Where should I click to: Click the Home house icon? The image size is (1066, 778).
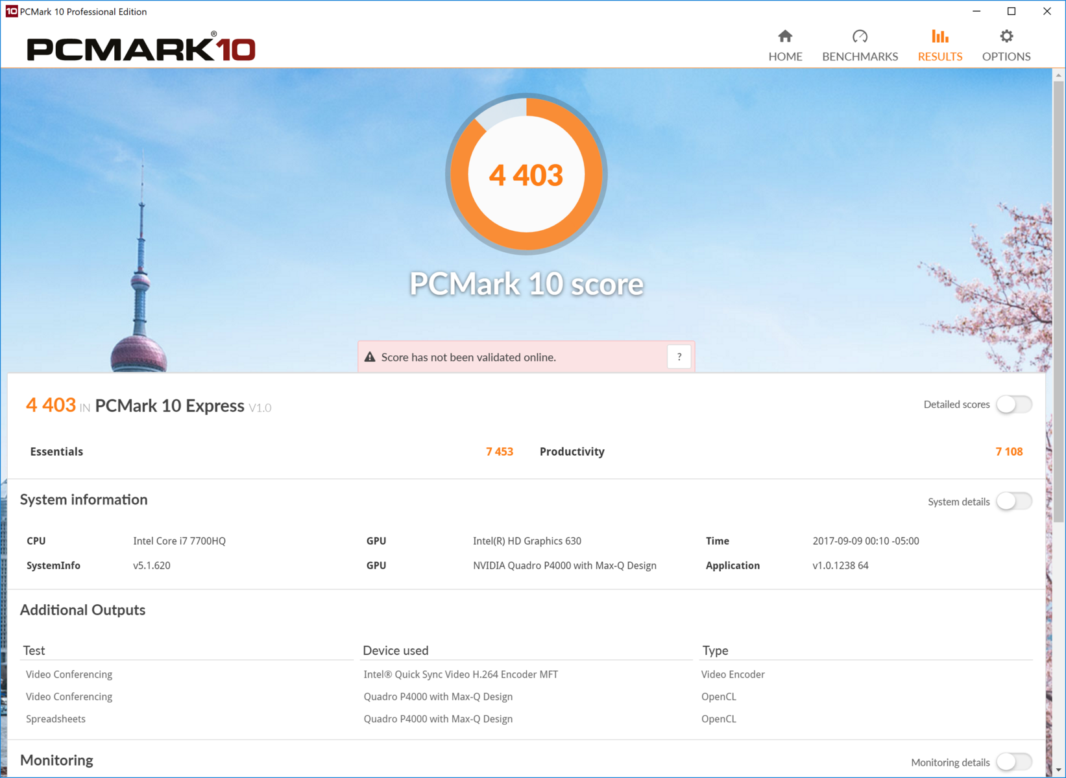click(x=785, y=36)
